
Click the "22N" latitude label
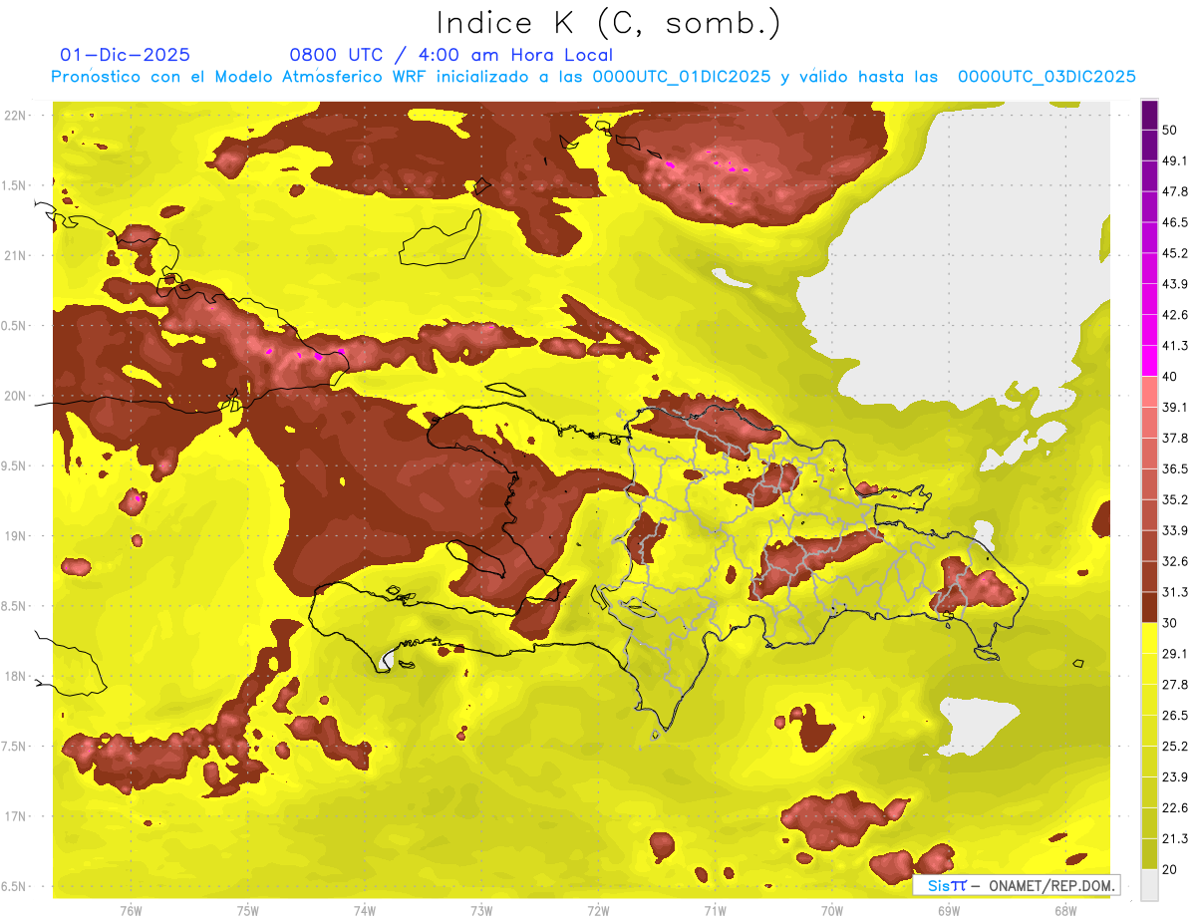(15, 116)
